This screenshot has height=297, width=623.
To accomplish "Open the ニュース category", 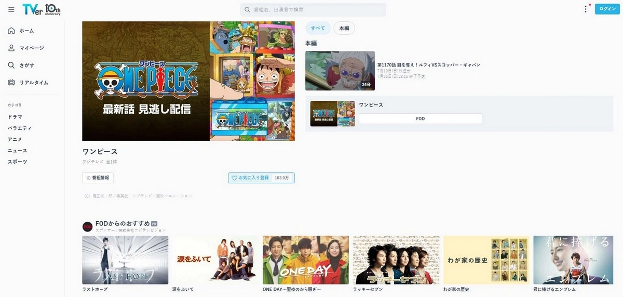I will pos(17,151).
